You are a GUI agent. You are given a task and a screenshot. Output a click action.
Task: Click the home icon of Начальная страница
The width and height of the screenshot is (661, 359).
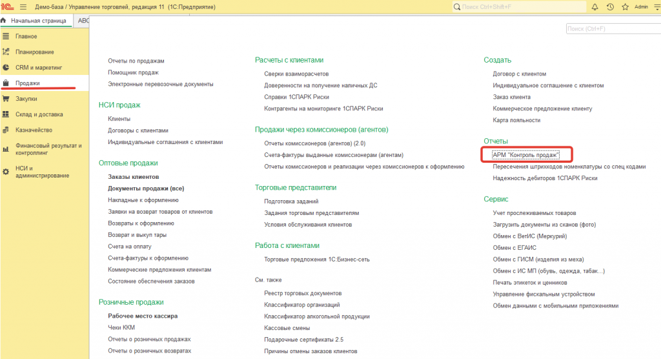(x=3, y=20)
